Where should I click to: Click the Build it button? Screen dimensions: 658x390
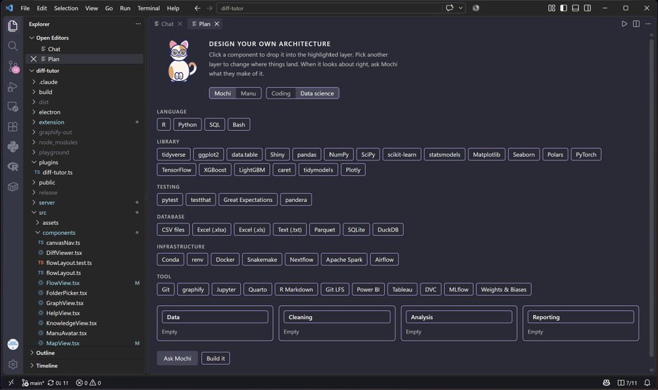(216, 358)
